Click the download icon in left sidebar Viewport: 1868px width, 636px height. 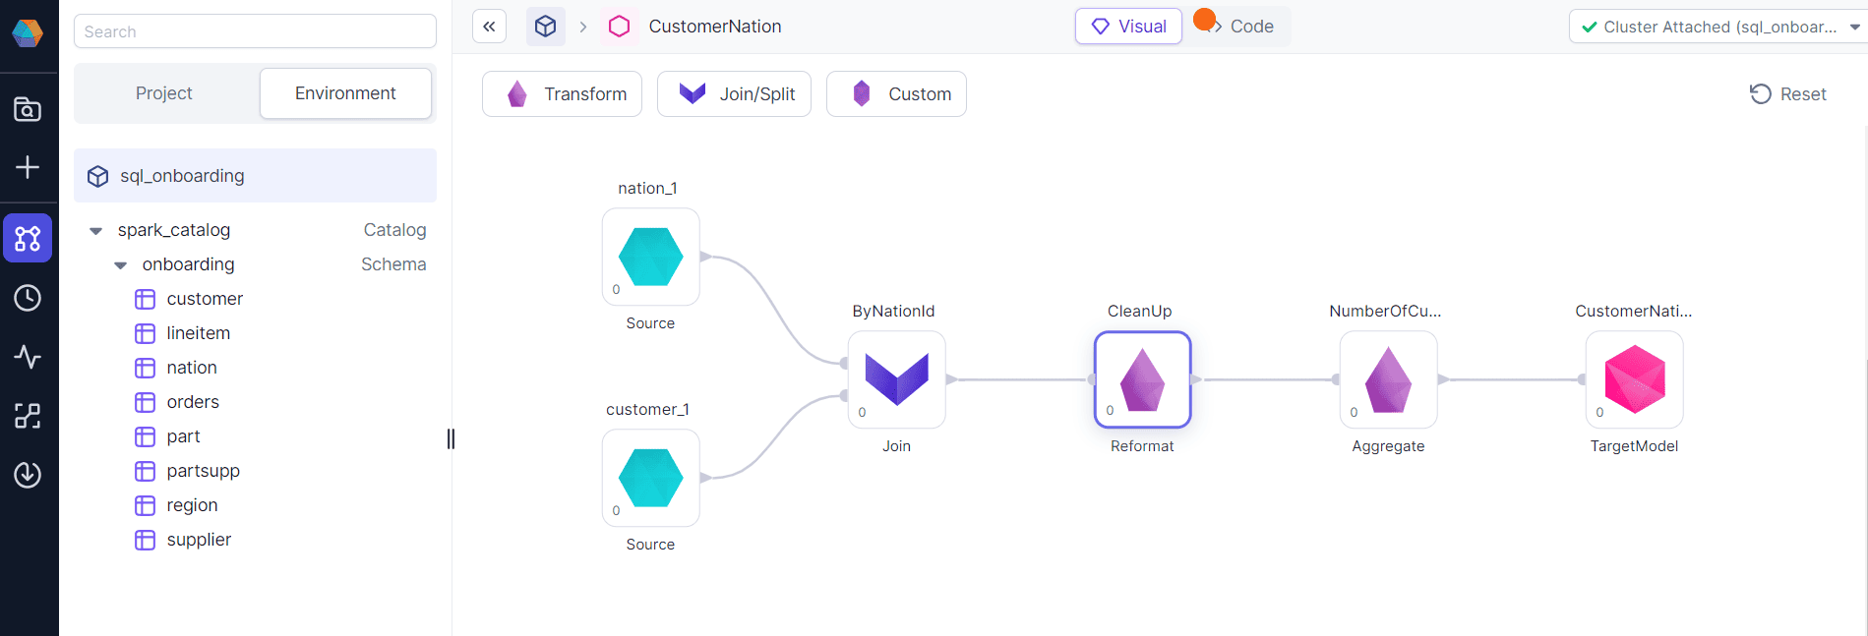click(28, 475)
